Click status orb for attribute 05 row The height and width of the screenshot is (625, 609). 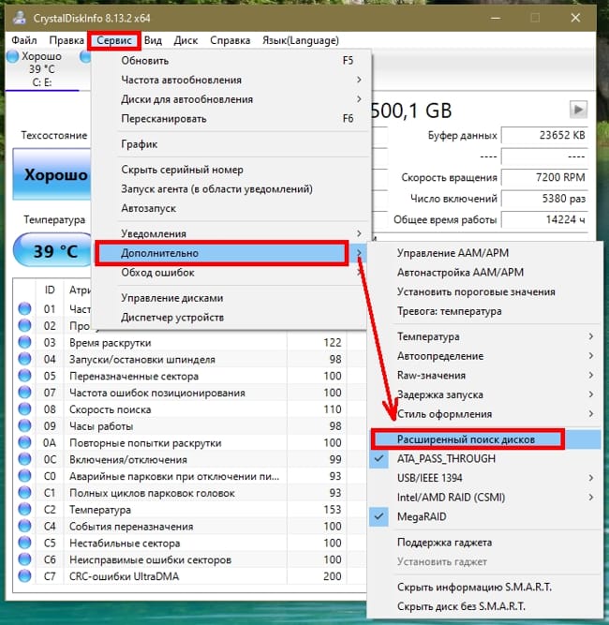coord(24,376)
